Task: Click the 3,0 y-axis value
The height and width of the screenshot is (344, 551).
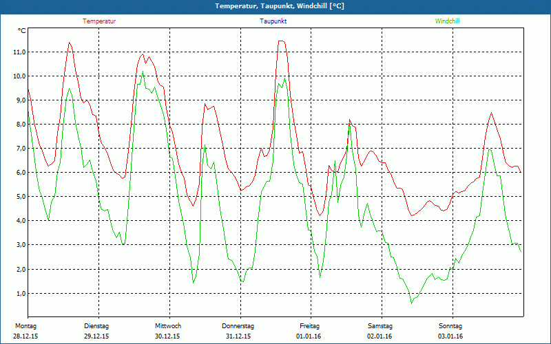Action: [21, 245]
